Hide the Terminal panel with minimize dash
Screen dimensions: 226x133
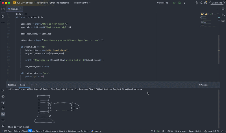click(217, 85)
